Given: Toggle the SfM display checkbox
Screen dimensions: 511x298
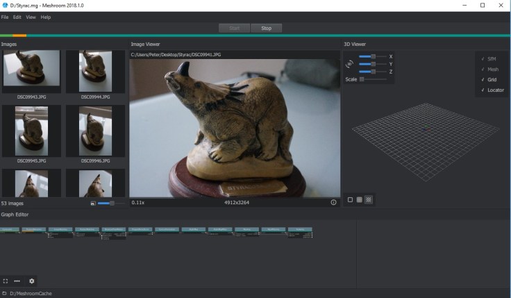Looking at the screenshot, I should pyautogui.click(x=492, y=59).
